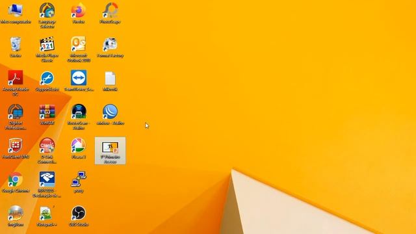
Task: Open the Digifort Professional shortcut
Action: click(16, 117)
